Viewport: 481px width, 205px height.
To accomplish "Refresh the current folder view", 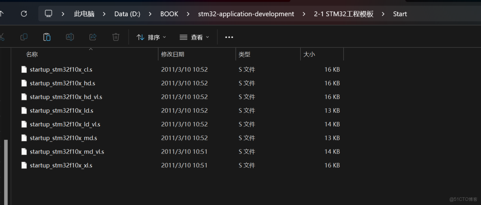I will click(x=24, y=14).
